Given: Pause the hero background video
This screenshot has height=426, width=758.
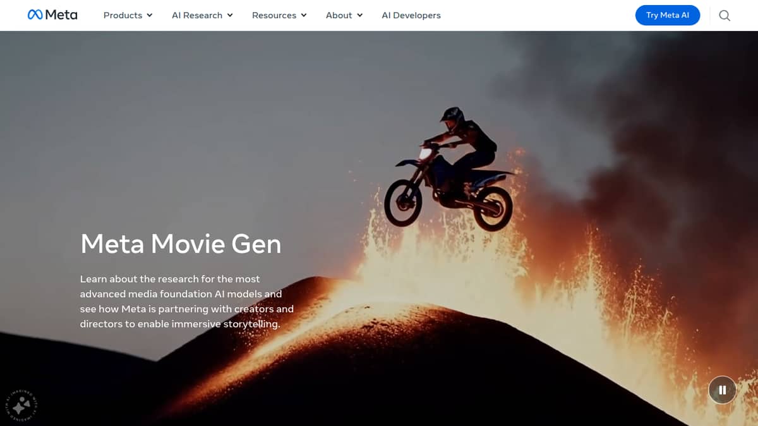Looking at the screenshot, I should pos(722,390).
